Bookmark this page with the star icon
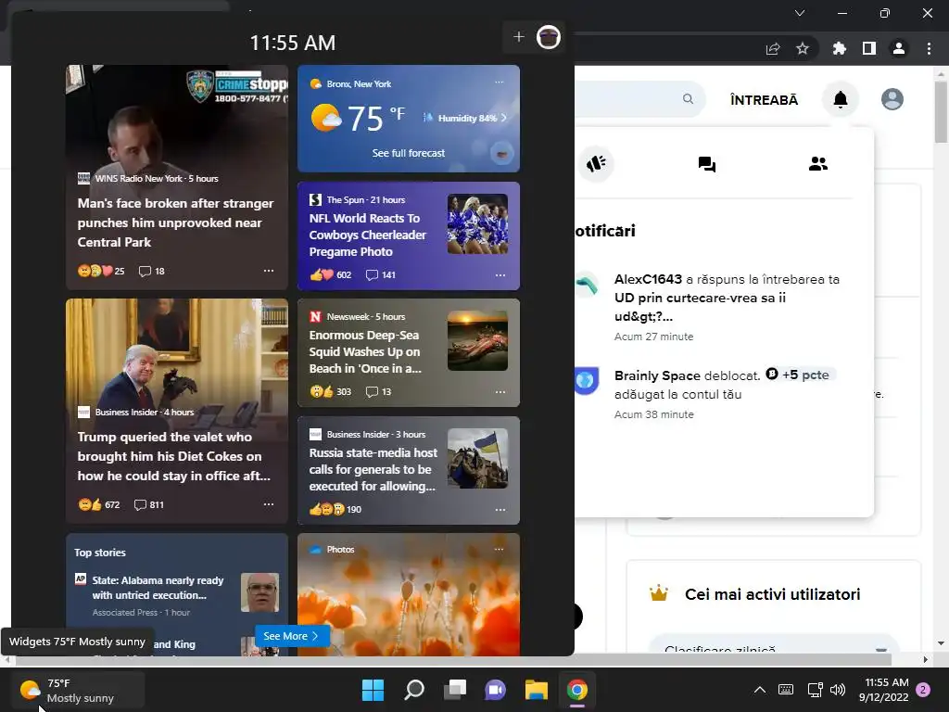Screen dimensions: 949x712 (803, 48)
